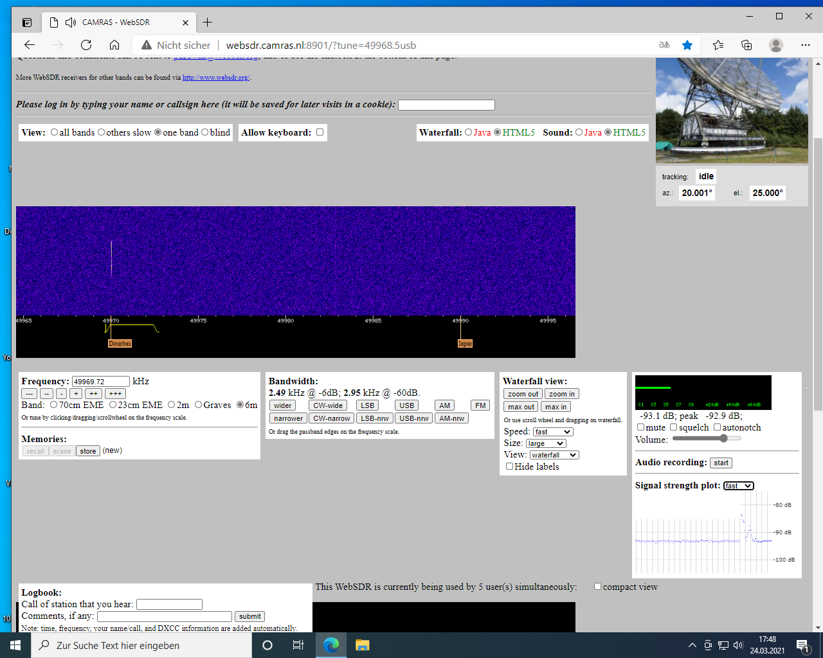Image resolution: width=823 pixels, height=658 pixels.
Task: Open the waterfall Speed dropdown
Action: click(552, 432)
